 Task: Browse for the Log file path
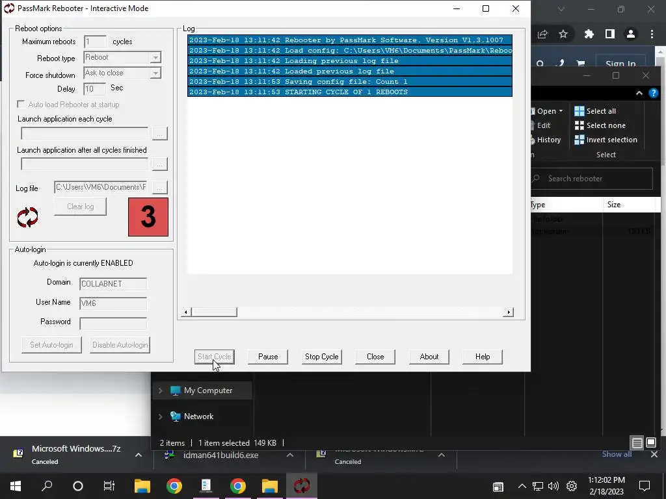pos(160,187)
